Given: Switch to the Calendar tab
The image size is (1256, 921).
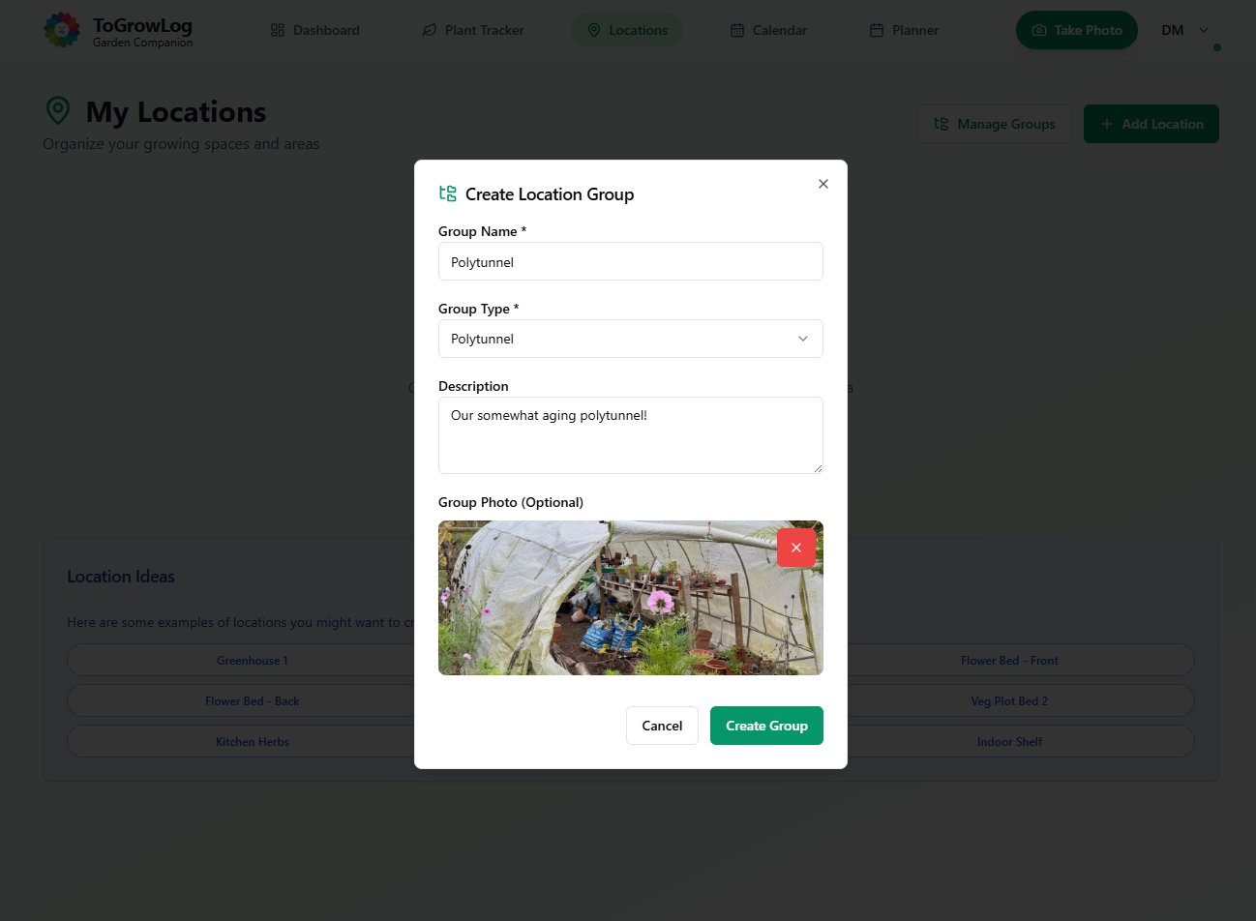Looking at the screenshot, I should point(768,30).
